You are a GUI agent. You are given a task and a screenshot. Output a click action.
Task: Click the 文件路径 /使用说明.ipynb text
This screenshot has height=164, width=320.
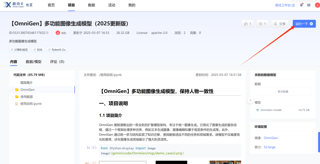point(103,75)
